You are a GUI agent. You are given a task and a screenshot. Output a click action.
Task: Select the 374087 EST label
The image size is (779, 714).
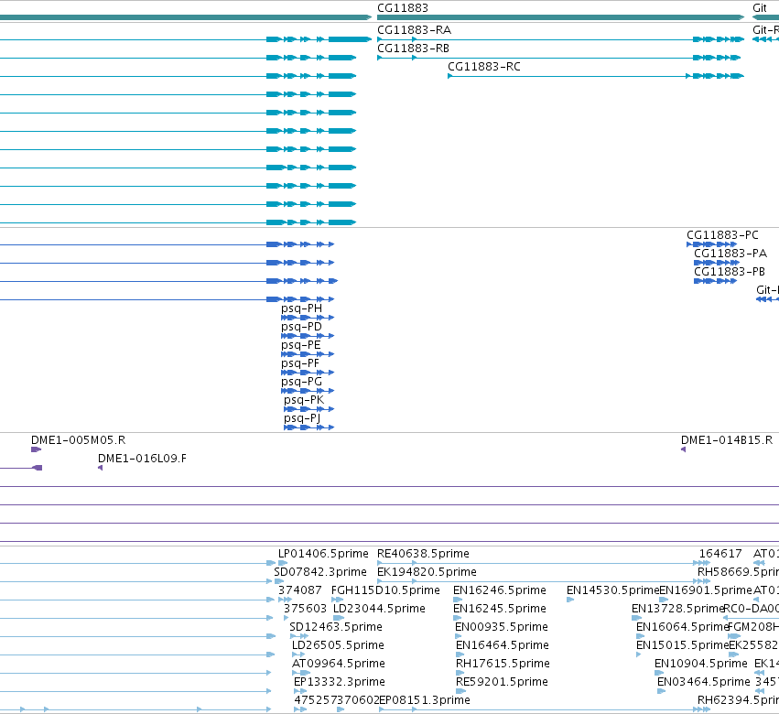[300, 590]
